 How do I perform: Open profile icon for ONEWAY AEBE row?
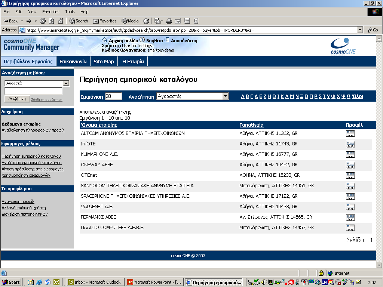coord(350,165)
